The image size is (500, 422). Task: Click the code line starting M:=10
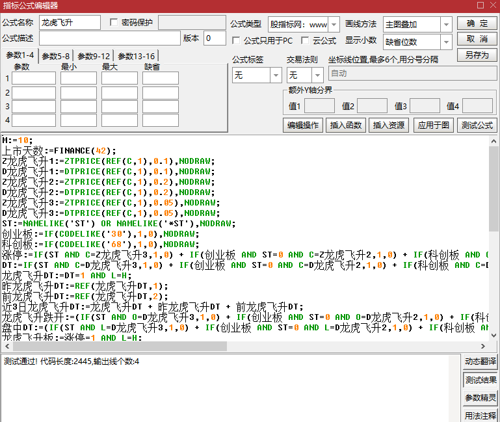pyautogui.click(x=17, y=140)
